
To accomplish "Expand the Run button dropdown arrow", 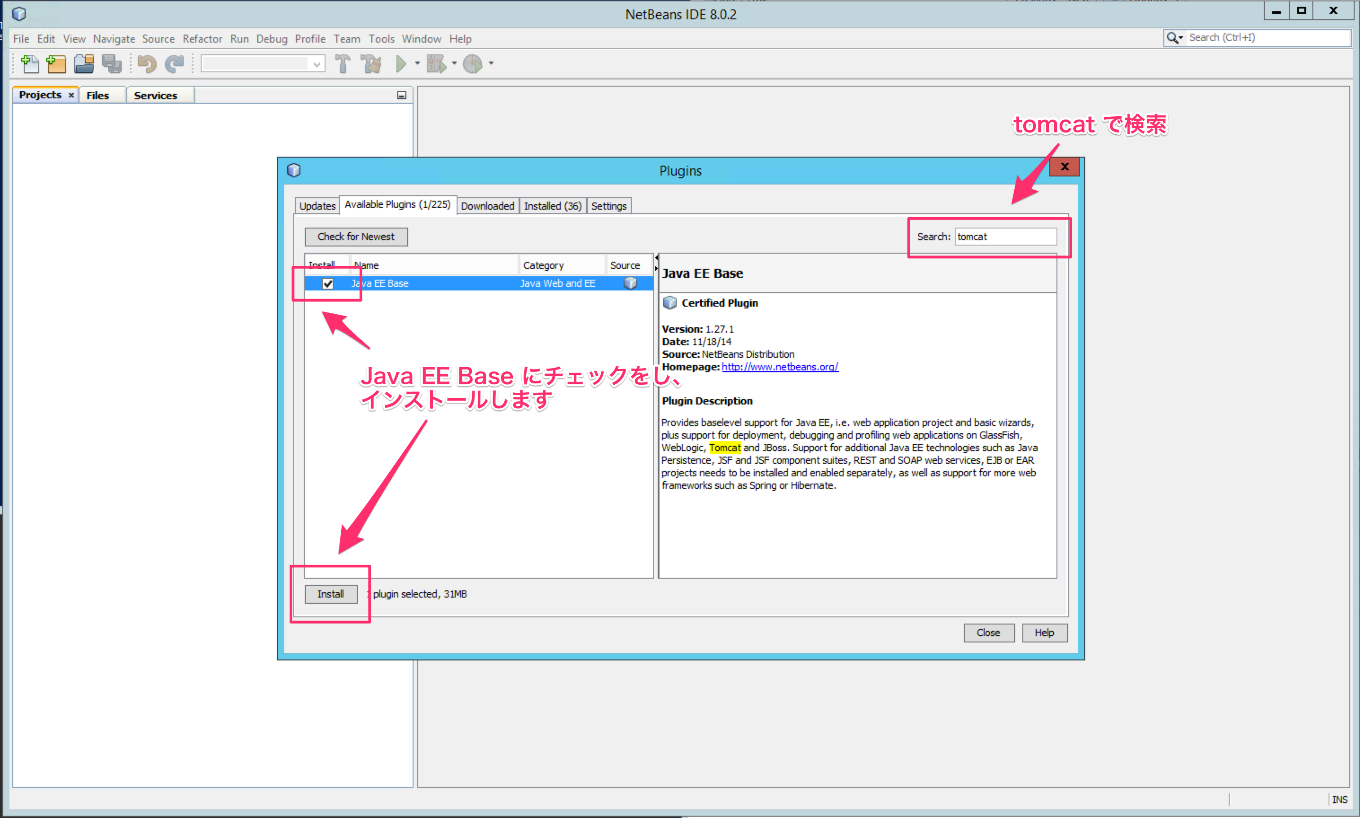I will pos(417,64).
